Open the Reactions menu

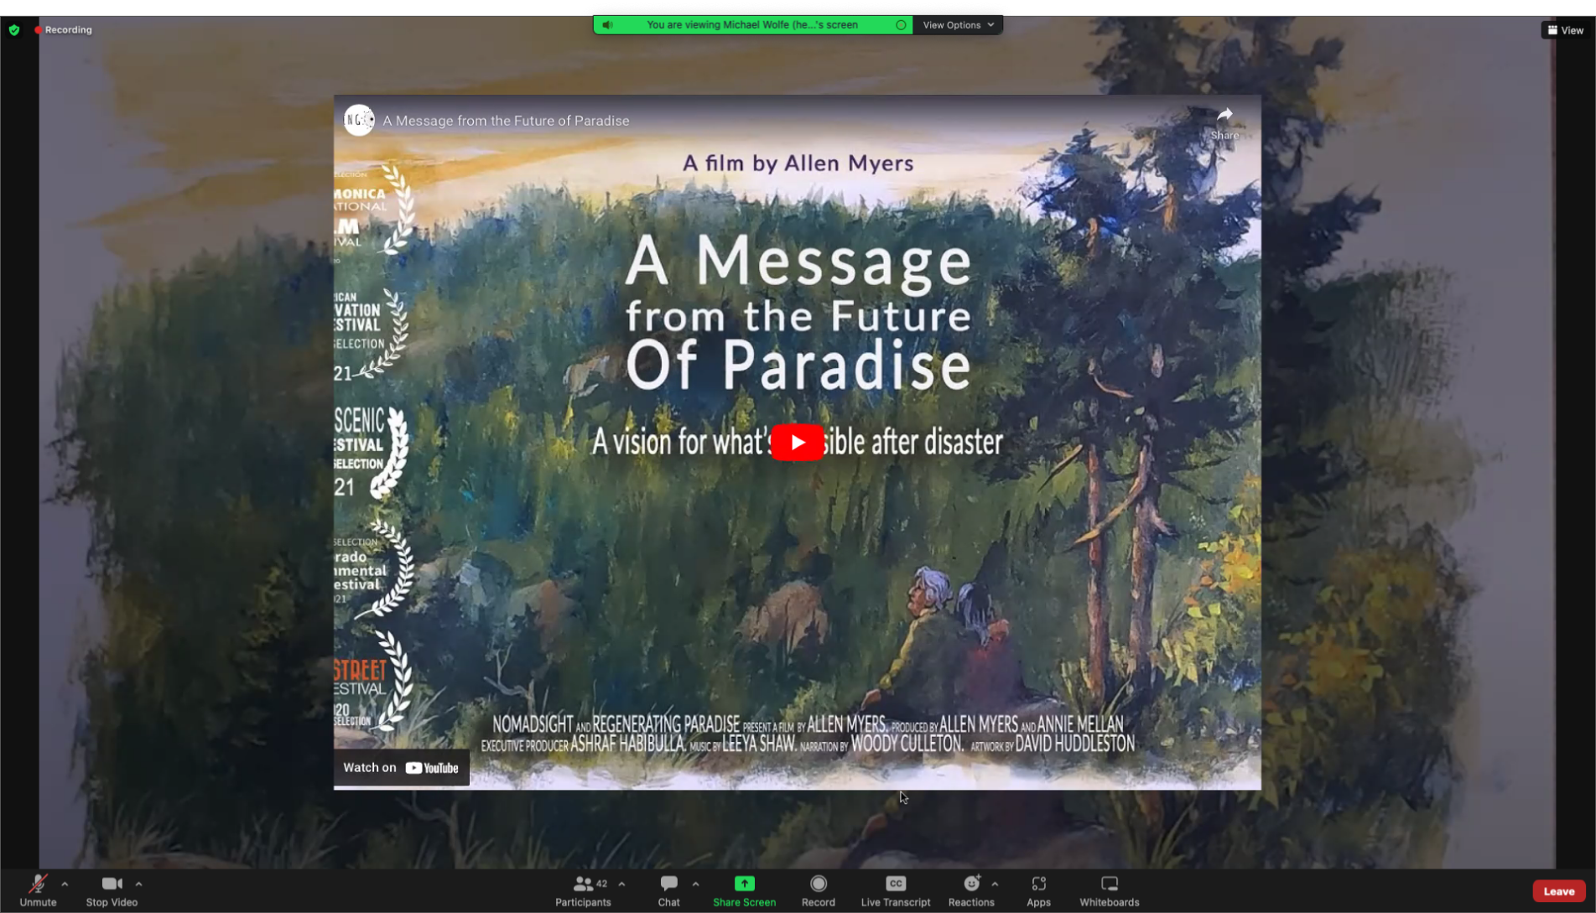point(971,890)
